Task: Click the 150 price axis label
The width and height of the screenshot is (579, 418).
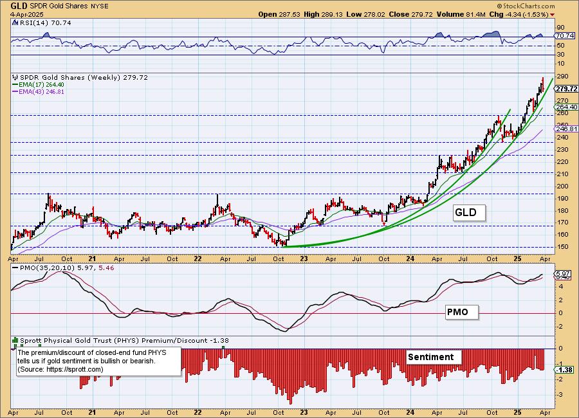Action: tap(563, 247)
